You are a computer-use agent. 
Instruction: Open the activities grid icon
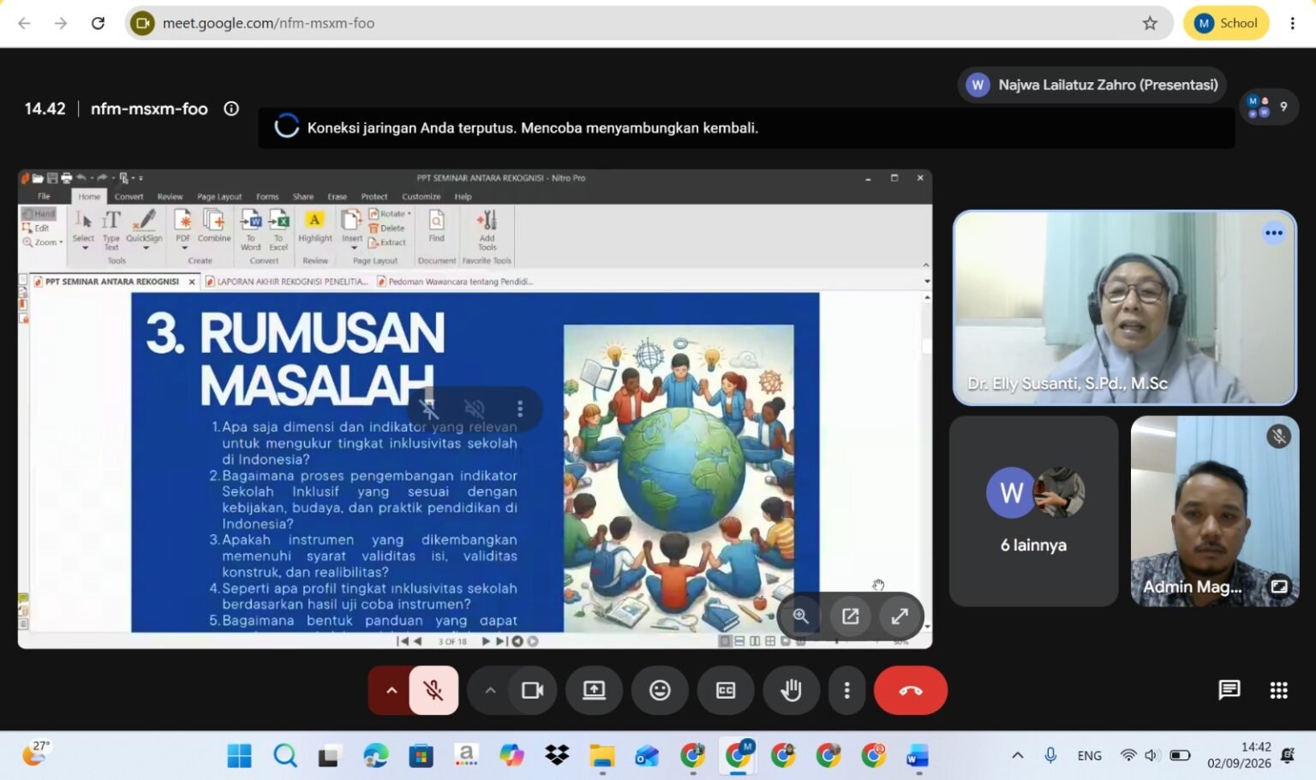(1278, 690)
